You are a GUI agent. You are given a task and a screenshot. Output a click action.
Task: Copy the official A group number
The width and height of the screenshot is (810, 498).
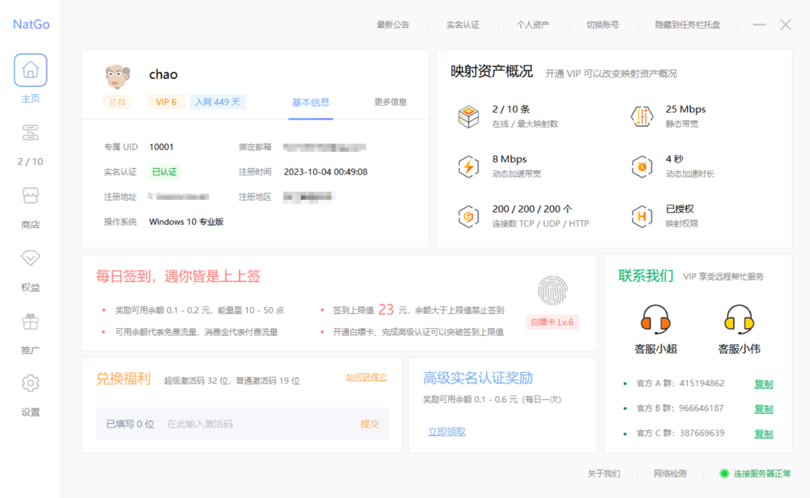coord(763,384)
